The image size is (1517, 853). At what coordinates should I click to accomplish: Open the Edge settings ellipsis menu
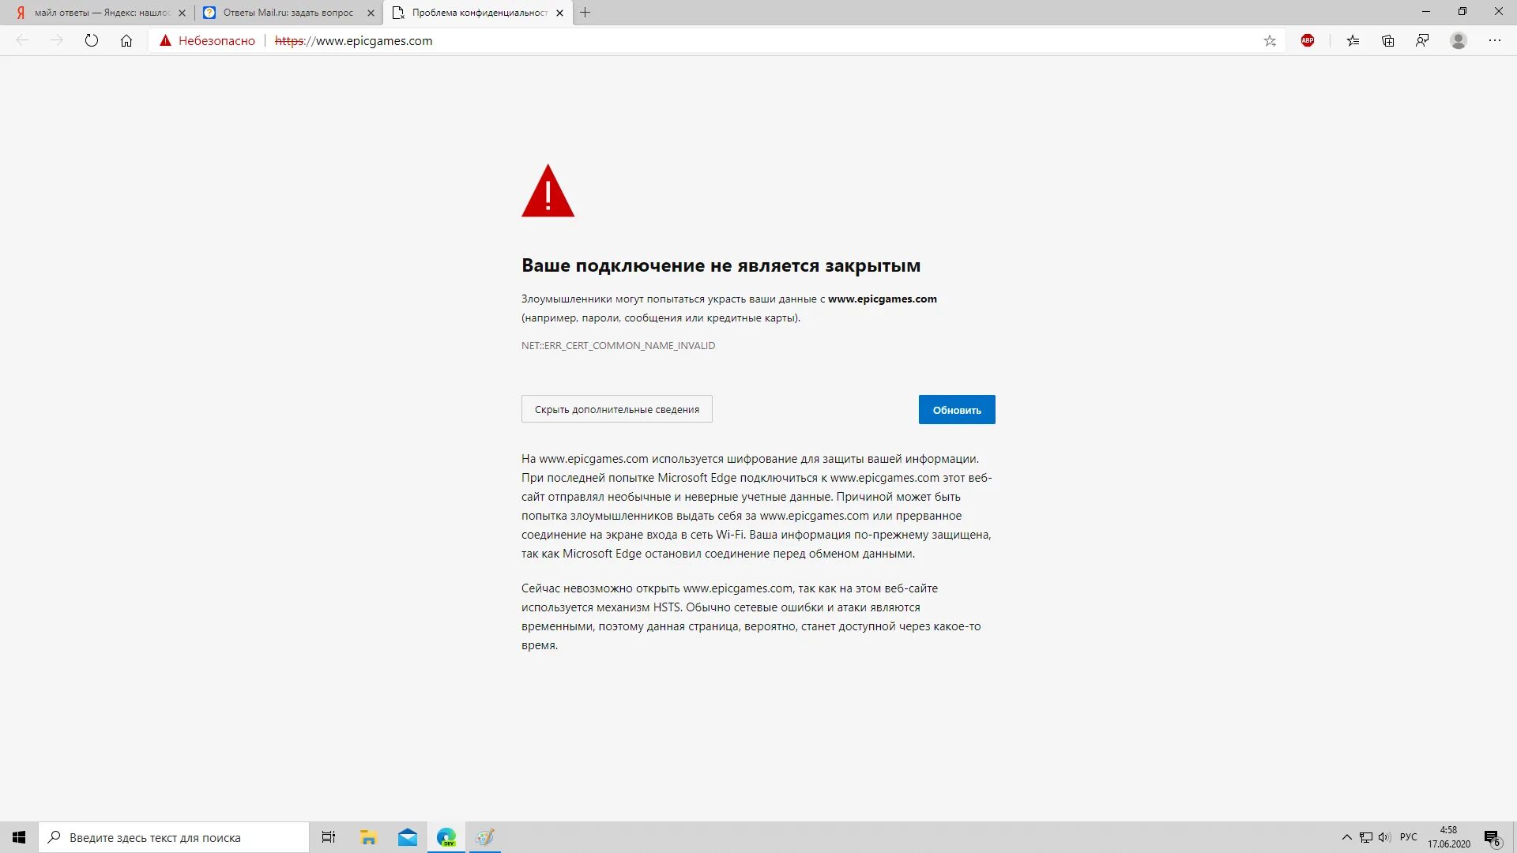[1495, 40]
